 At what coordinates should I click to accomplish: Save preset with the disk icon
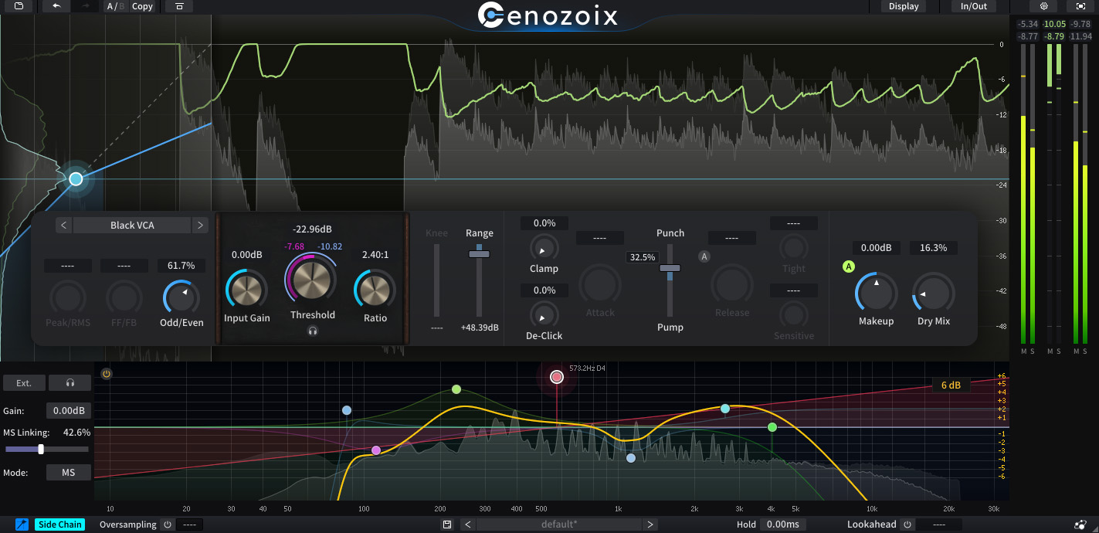pyautogui.click(x=447, y=525)
